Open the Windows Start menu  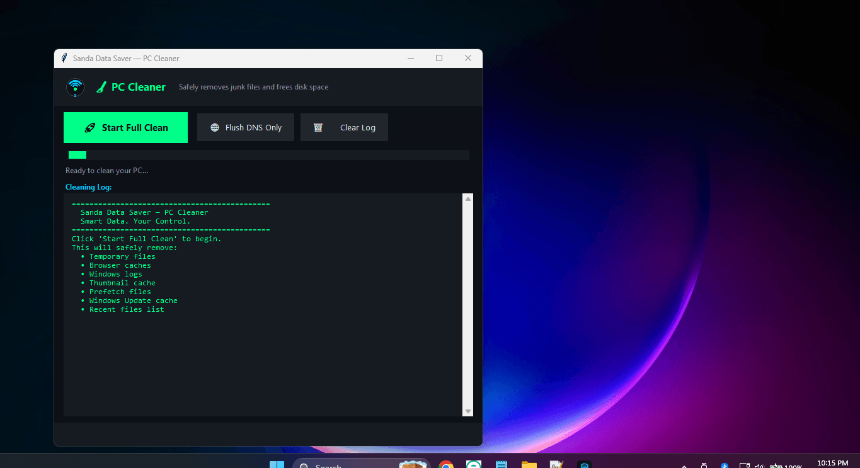pyautogui.click(x=277, y=465)
